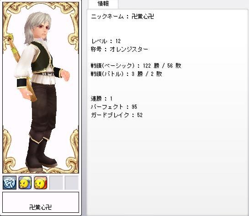Click the character's dark boots
249x216 pixels.
pyautogui.click(x=41, y=155)
